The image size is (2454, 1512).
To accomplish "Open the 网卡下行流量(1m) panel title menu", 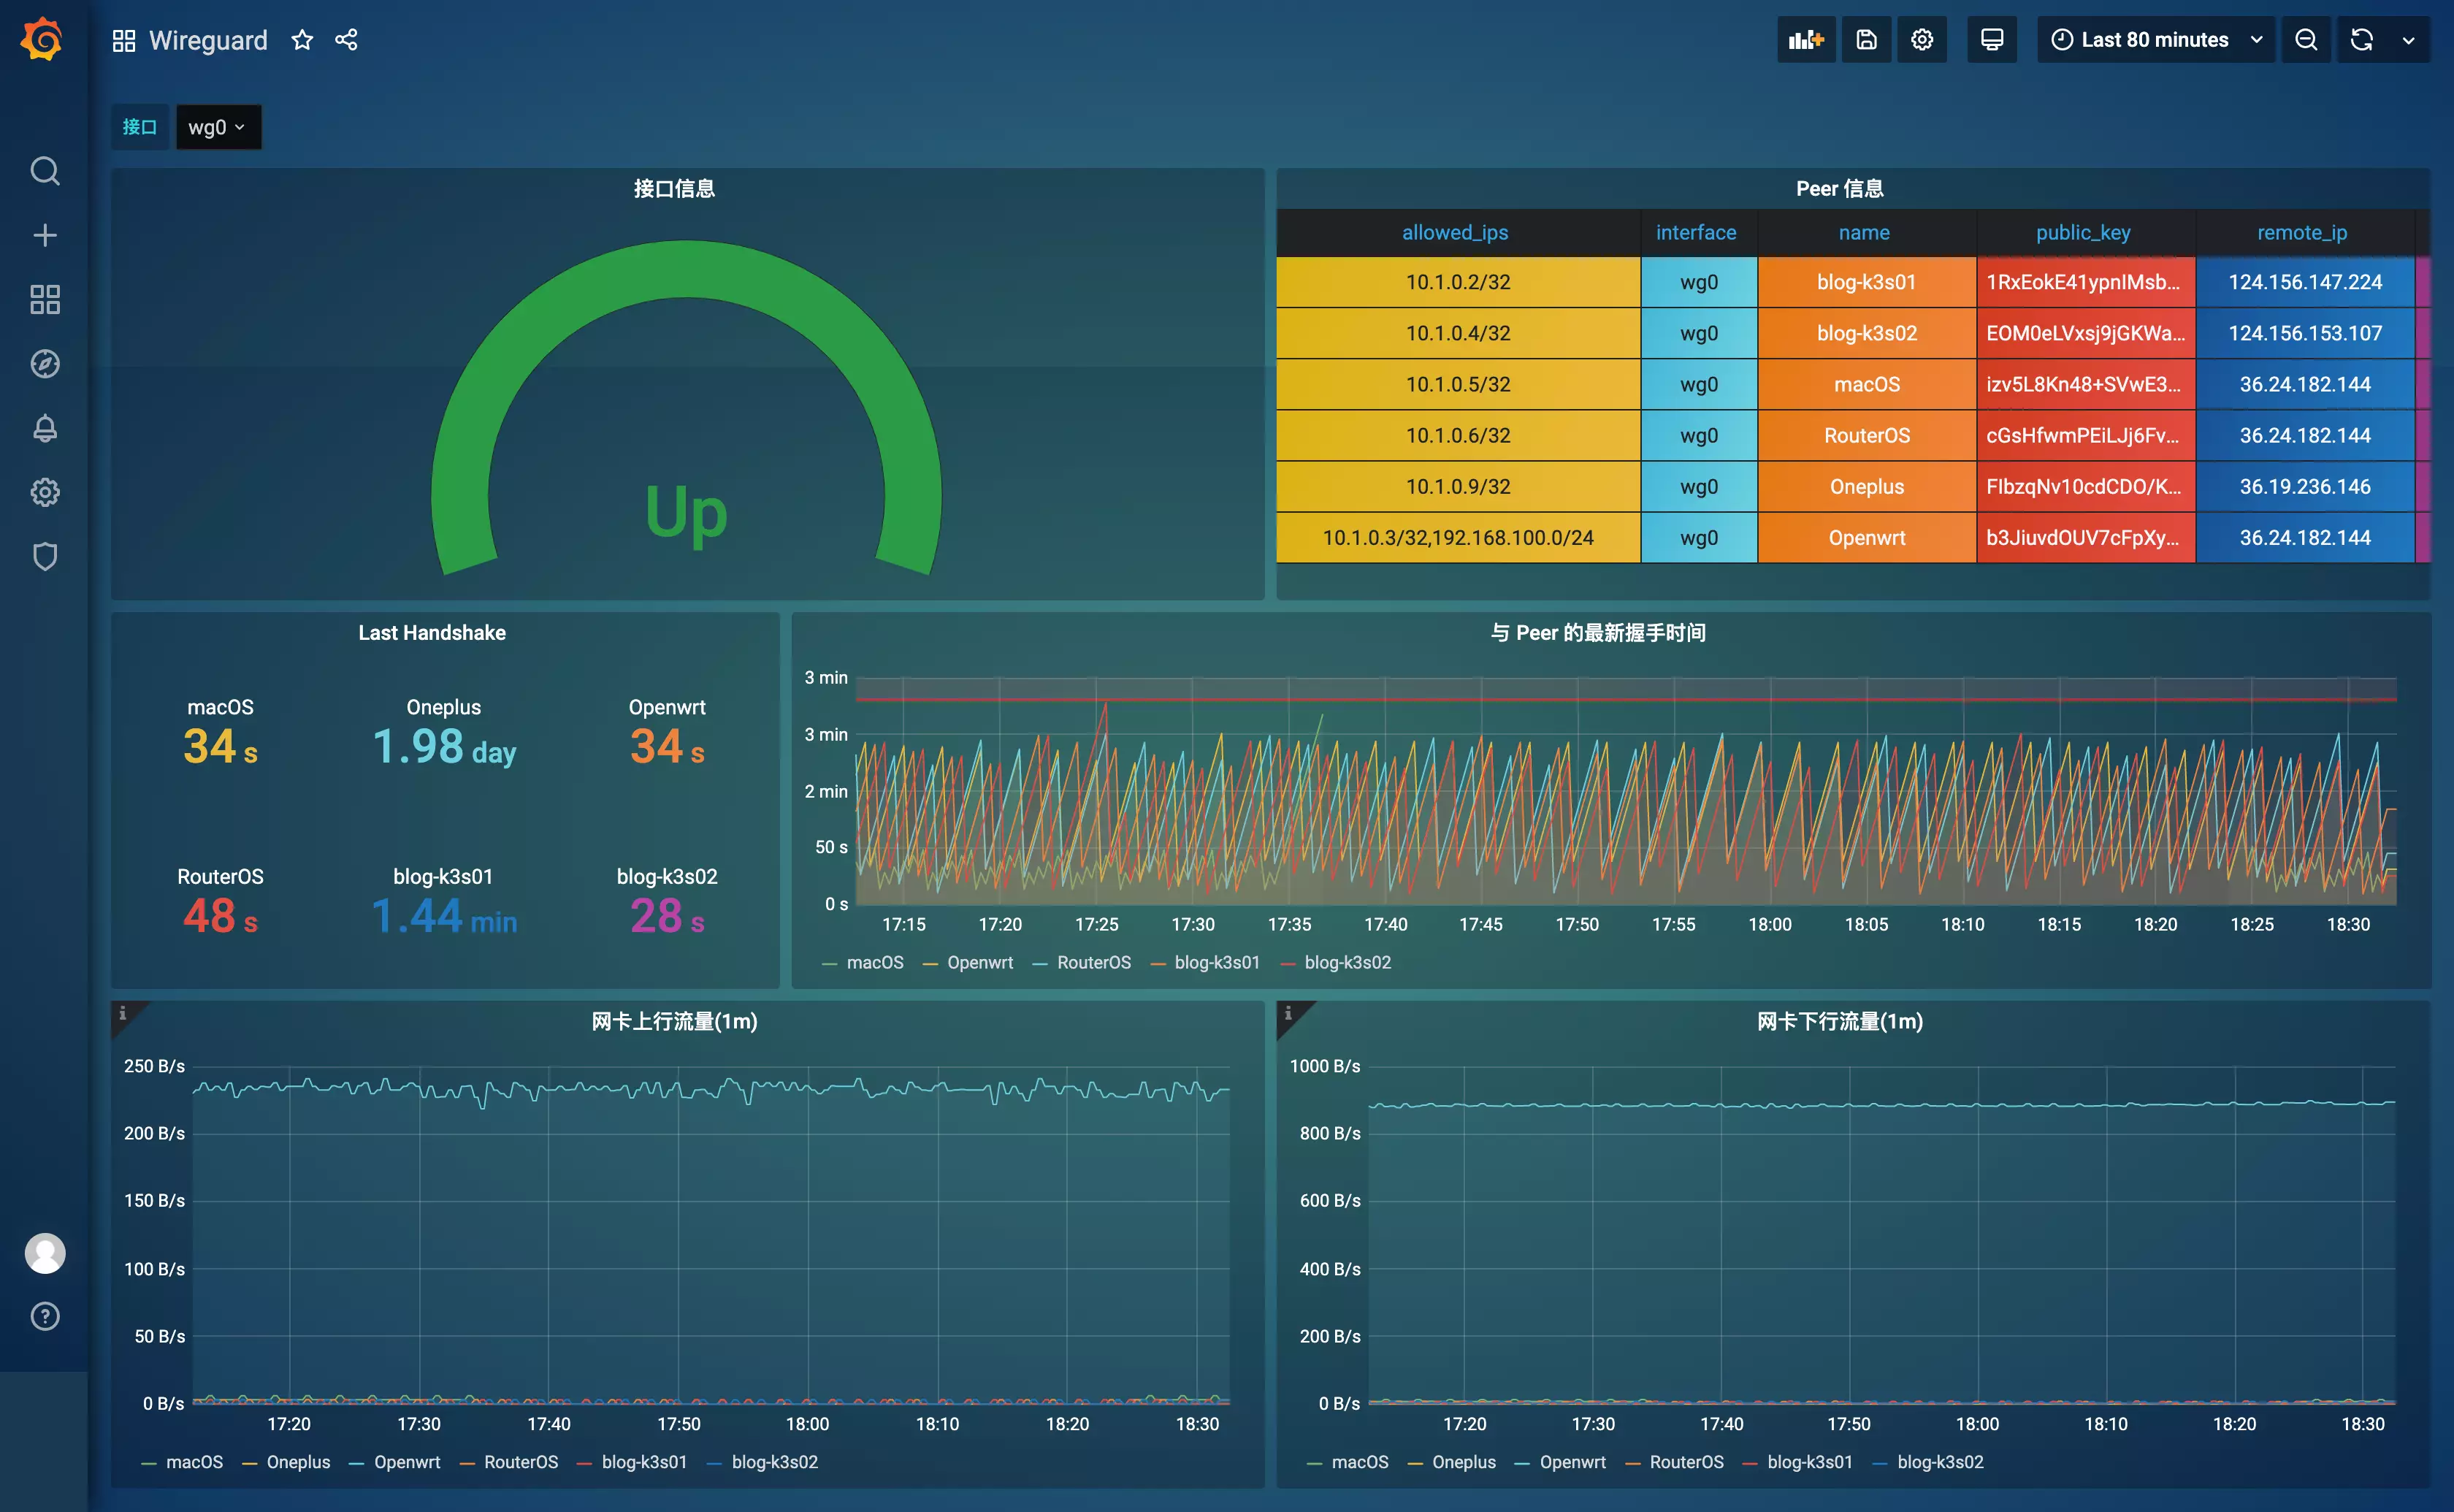I will 1839,1021.
